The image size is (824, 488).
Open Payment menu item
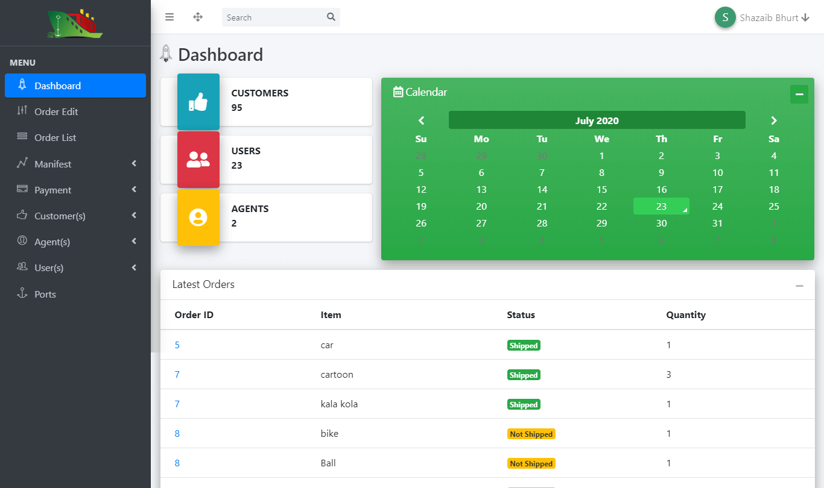(x=75, y=190)
